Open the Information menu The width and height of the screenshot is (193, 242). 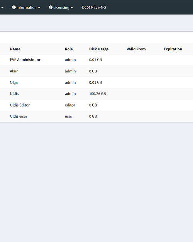26,7
